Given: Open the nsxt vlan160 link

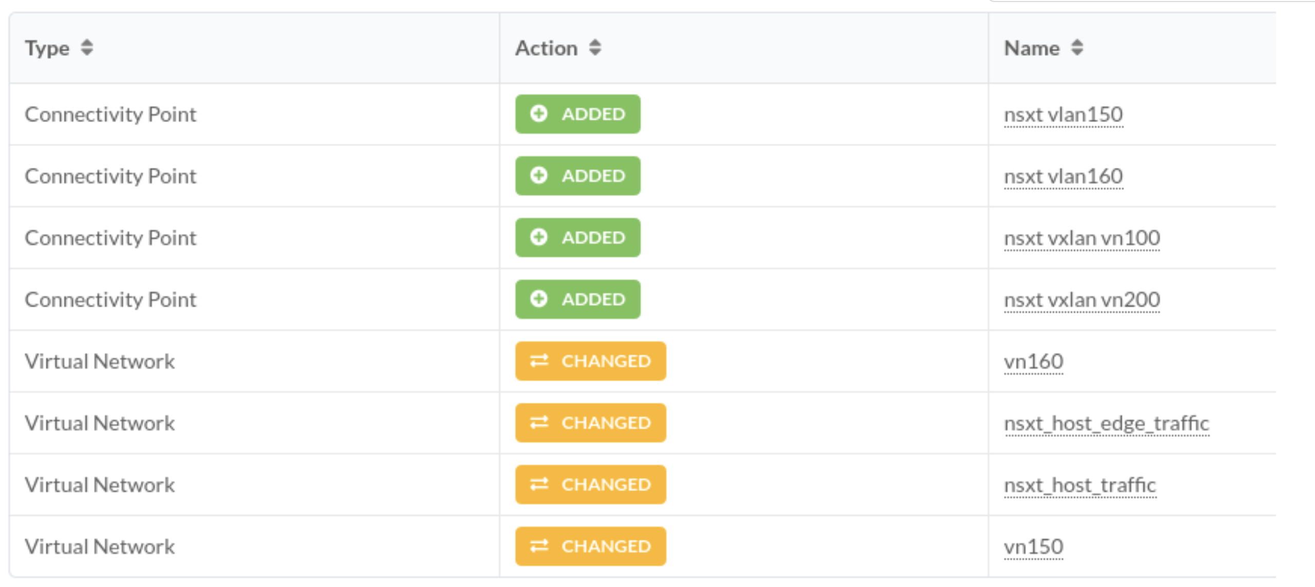Looking at the screenshot, I should coord(1063,177).
